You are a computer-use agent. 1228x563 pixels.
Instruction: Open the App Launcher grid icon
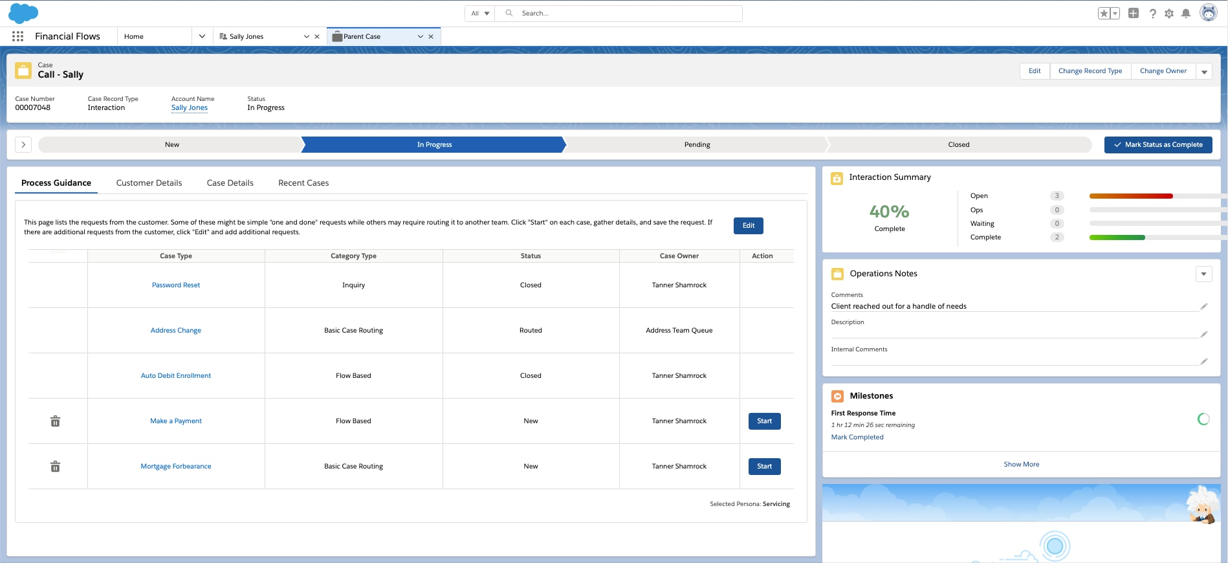(x=17, y=37)
